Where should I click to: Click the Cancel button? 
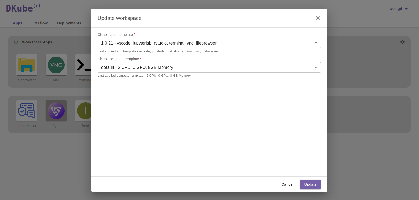(287, 184)
